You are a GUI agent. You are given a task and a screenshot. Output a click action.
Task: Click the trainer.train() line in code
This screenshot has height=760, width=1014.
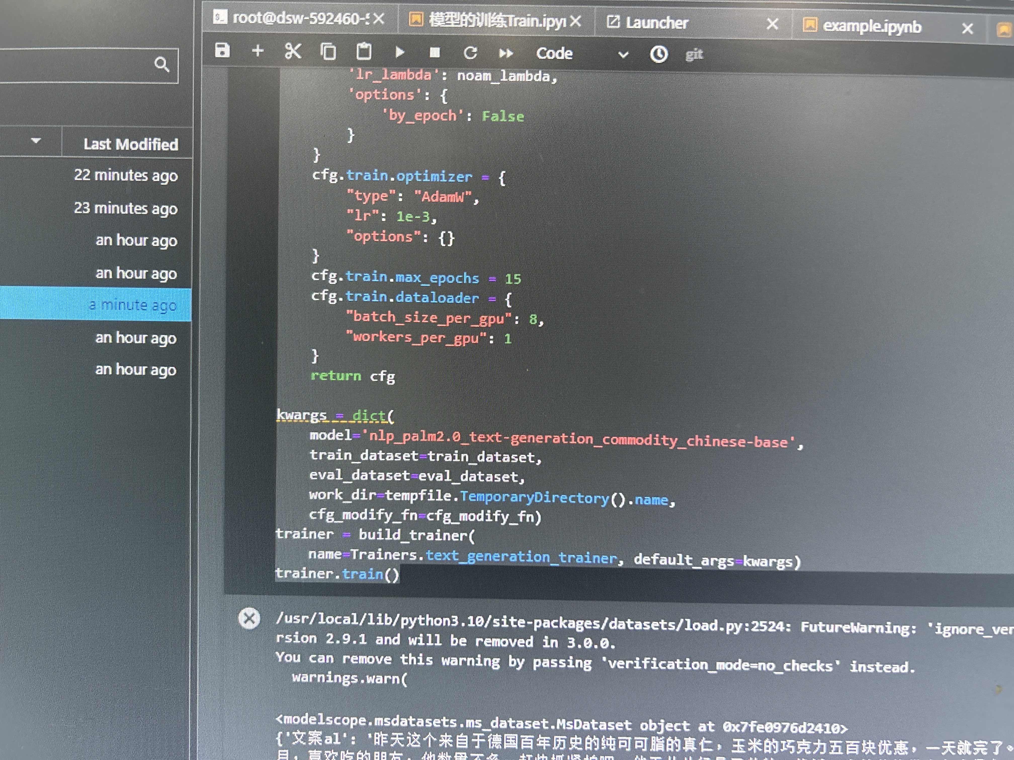tap(337, 574)
